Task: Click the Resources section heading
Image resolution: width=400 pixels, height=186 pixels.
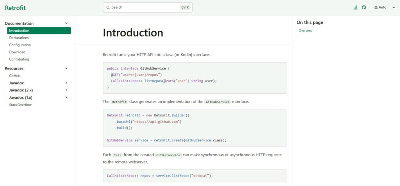Action: coord(14,68)
